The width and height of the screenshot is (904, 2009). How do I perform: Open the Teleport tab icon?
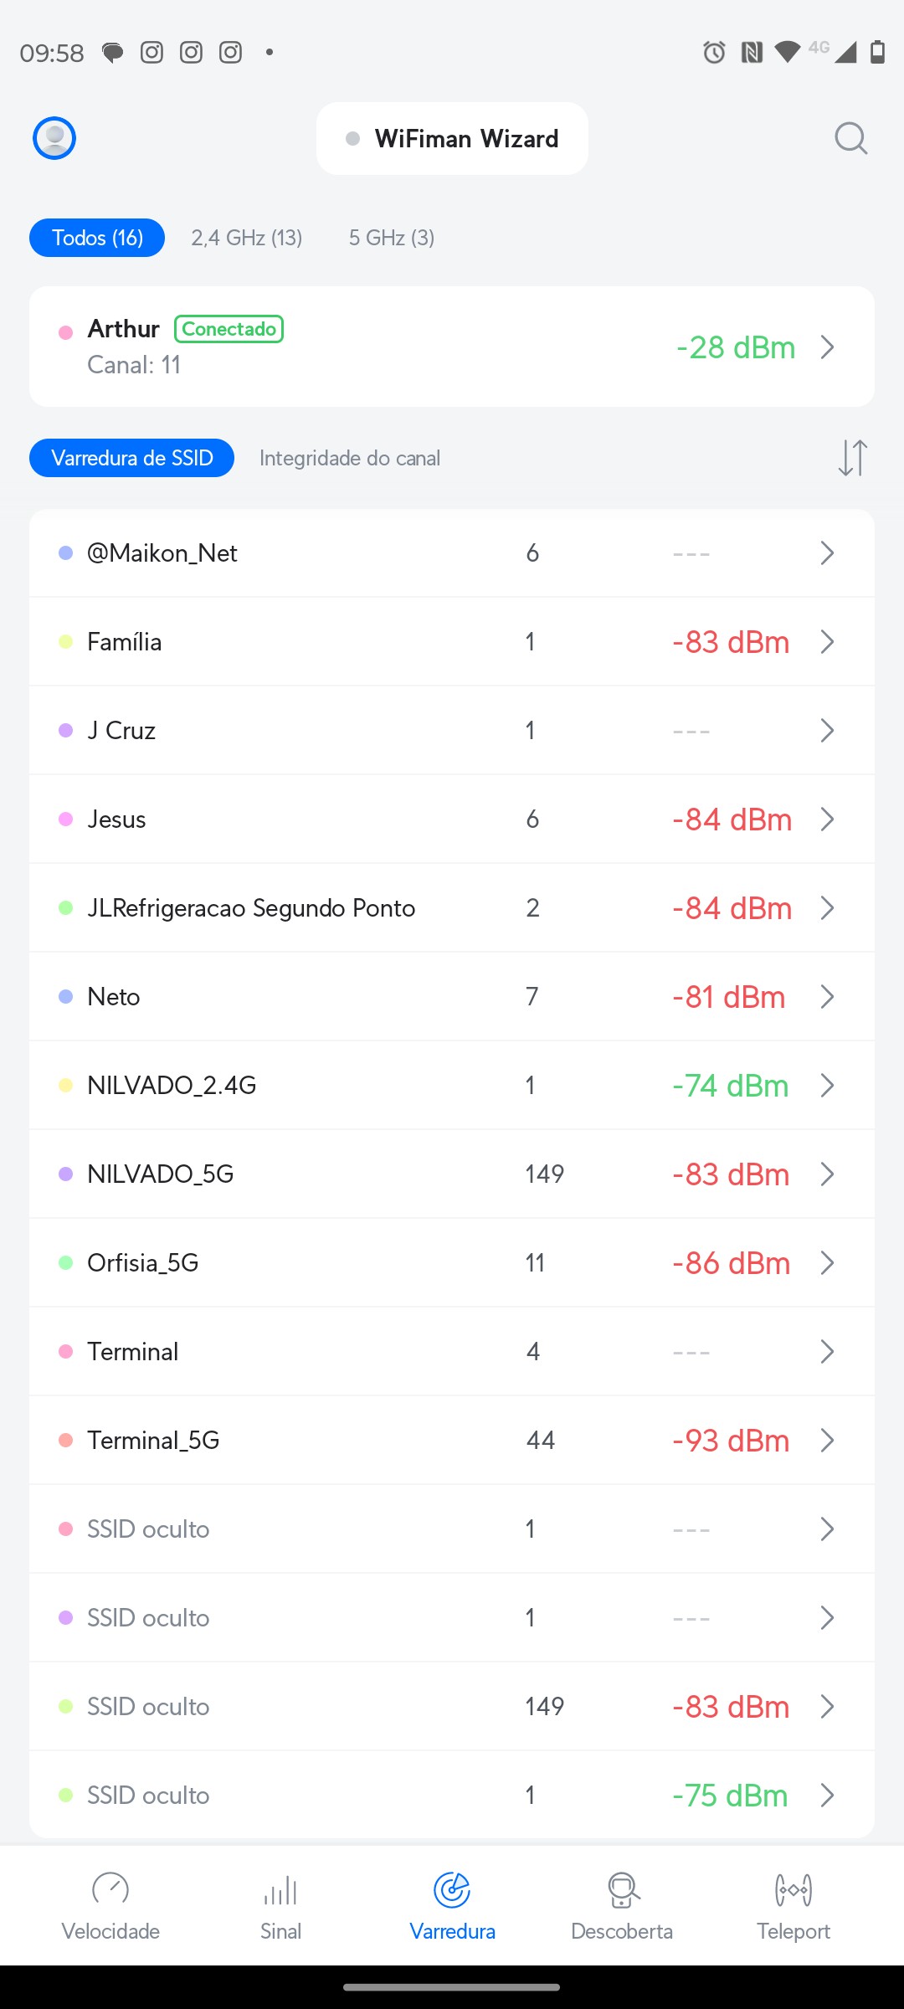pos(793,1906)
